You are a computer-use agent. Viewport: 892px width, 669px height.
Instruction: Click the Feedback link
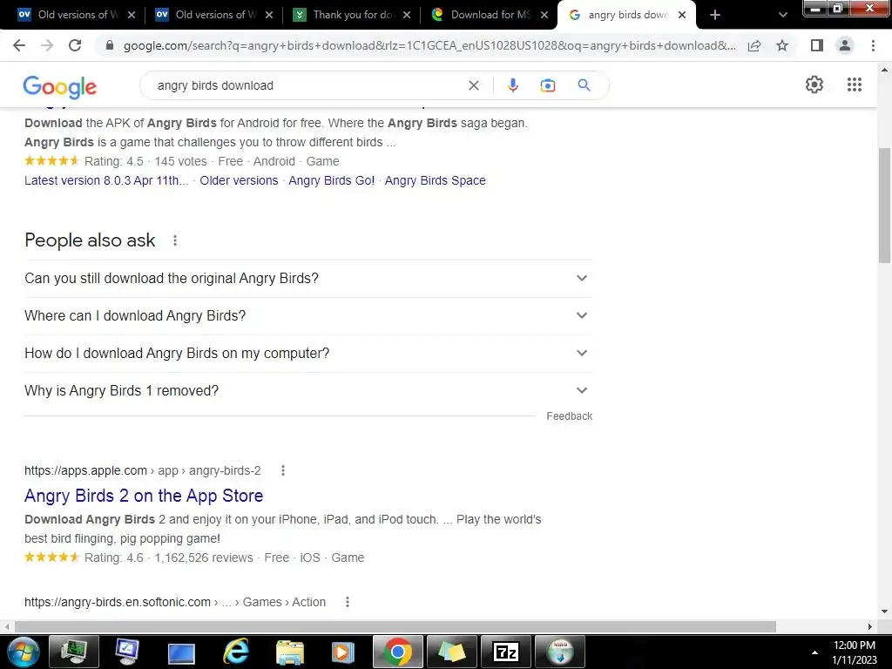pos(570,416)
